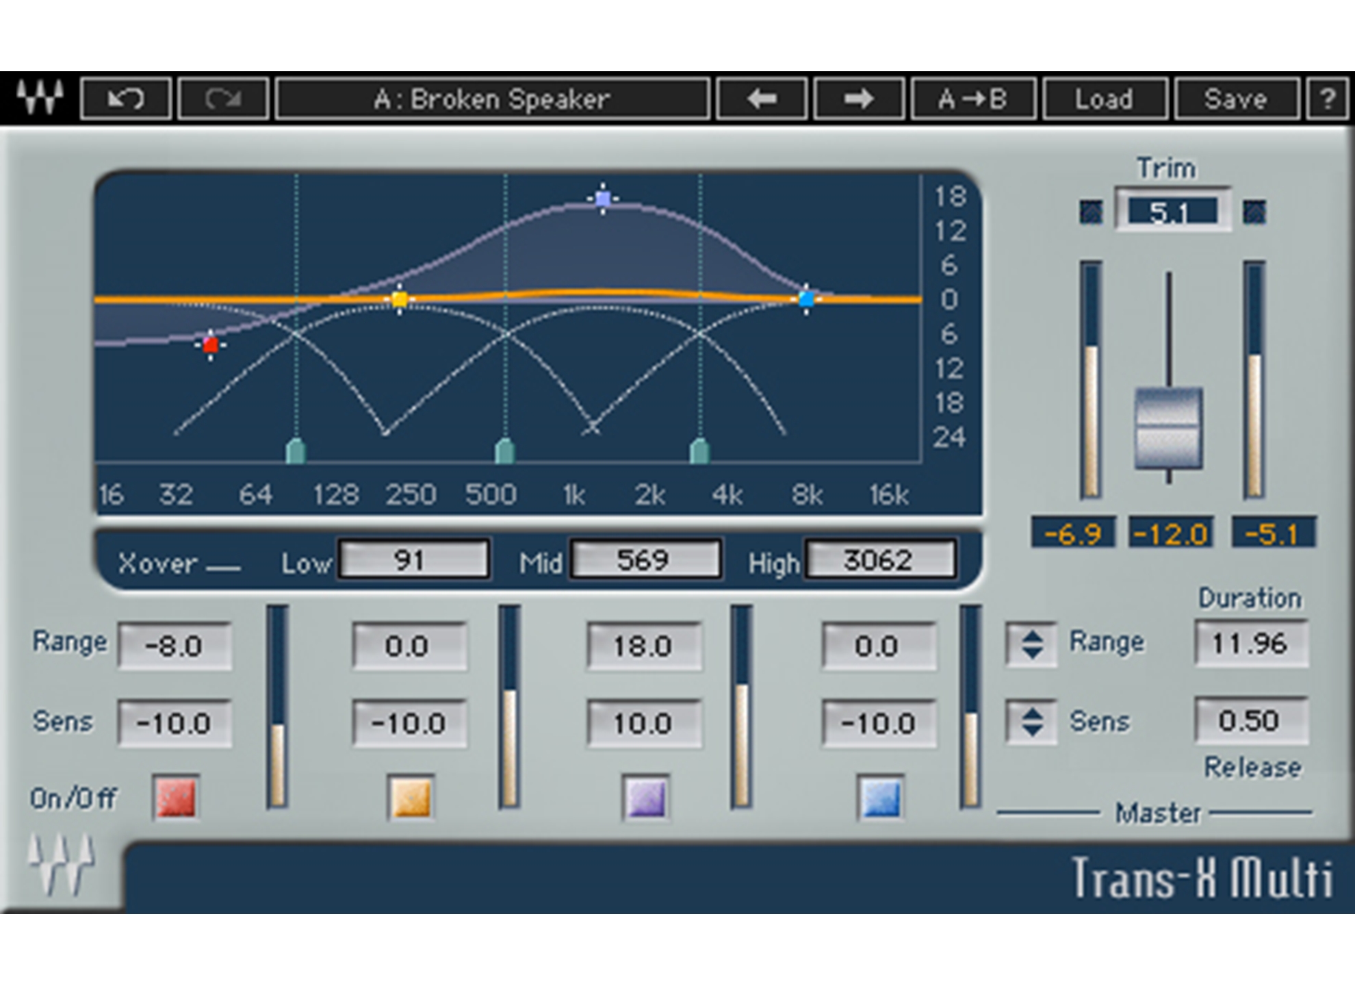The width and height of the screenshot is (1355, 986).
Task: Click the Save menu button
Action: coord(1235,99)
